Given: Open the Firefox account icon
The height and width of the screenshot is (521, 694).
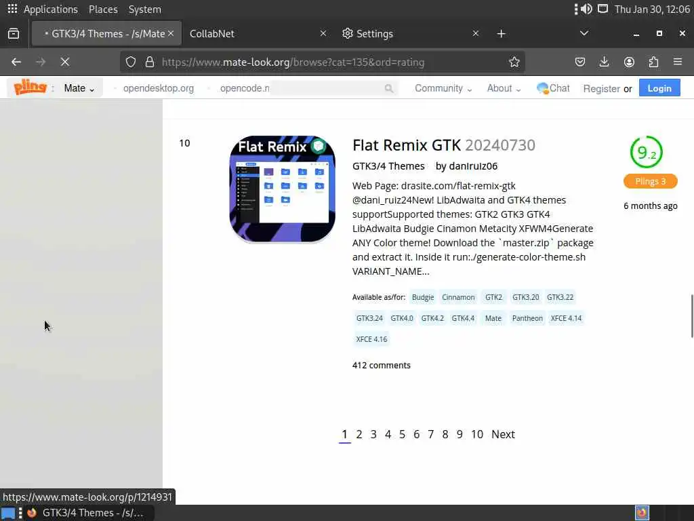Looking at the screenshot, I should pos(629,62).
